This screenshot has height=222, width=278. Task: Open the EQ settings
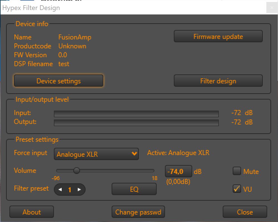click(134, 189)
